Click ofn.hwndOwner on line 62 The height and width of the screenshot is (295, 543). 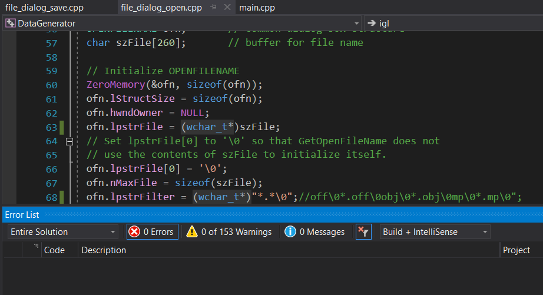pyautogui.click(x=124, y=112)
